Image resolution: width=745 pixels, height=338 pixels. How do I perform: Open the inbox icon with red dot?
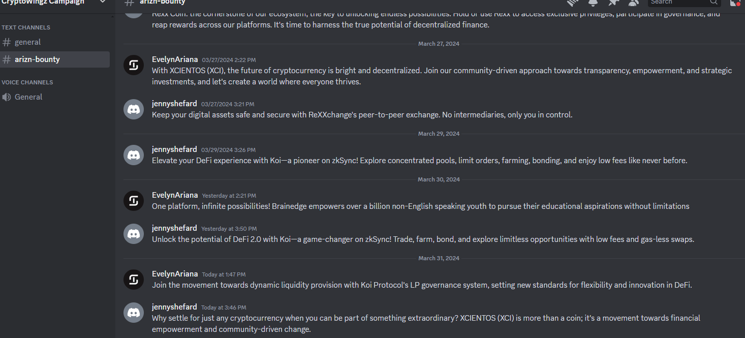click(734, 3)
